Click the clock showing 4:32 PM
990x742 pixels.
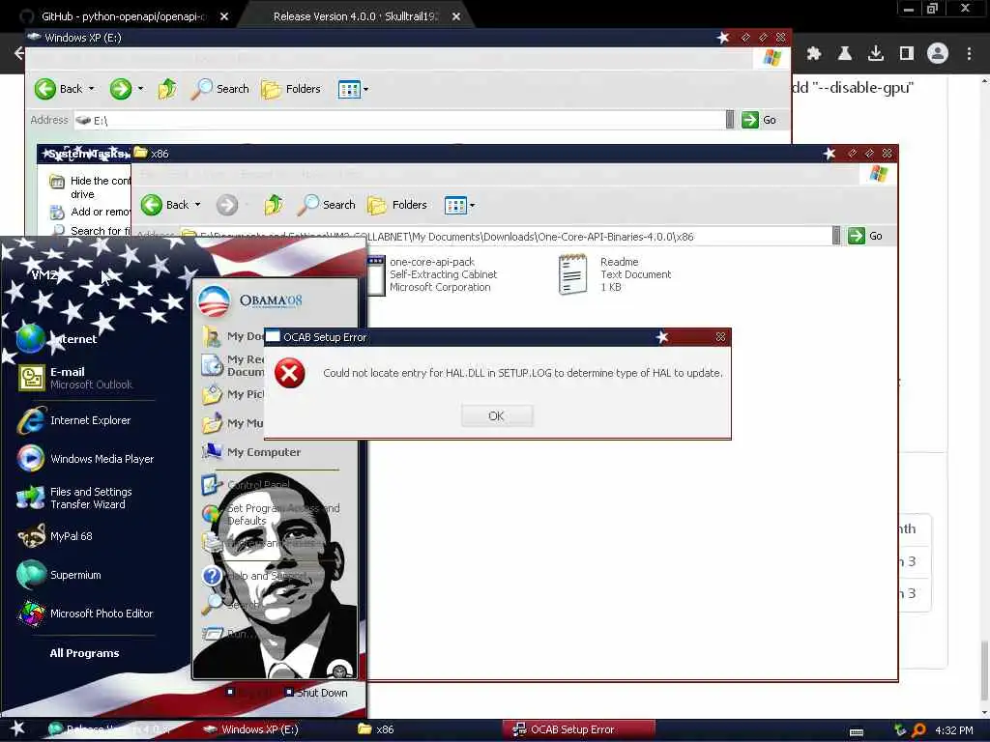point(954,730)
